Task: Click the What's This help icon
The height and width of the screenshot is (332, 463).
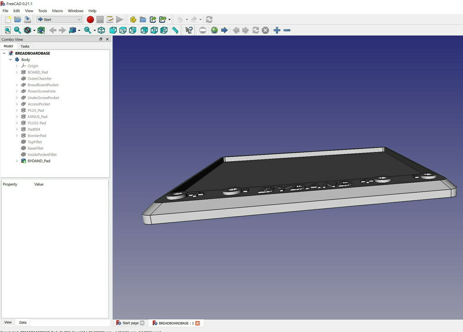Action: 189,30
